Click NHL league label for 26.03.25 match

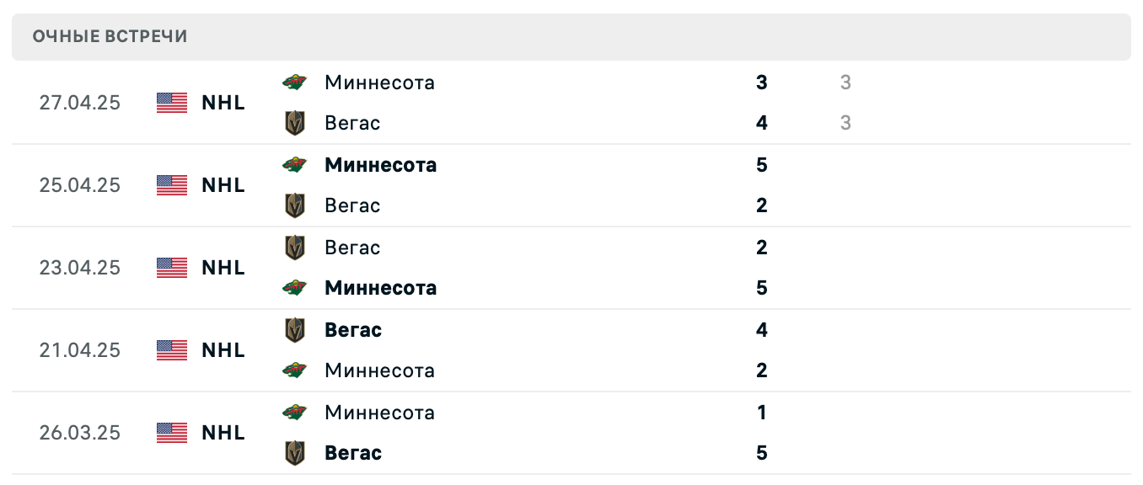[223, 433]
